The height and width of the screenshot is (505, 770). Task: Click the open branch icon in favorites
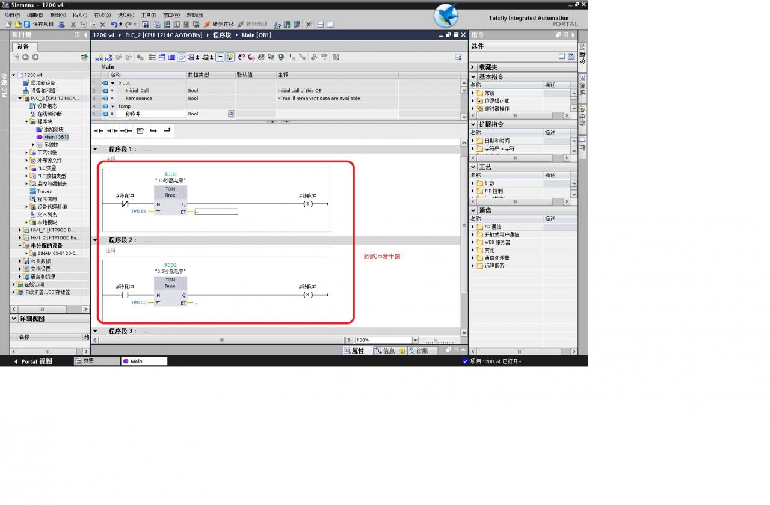pos(153,130)
